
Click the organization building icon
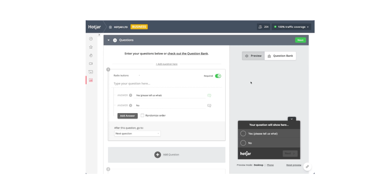(111, 27)
